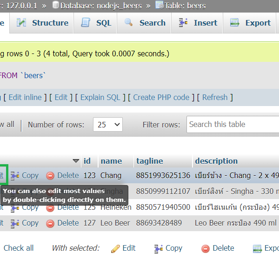
Task: Click Delete icon in the Heineken row
Action: click(x=50, y=207)
